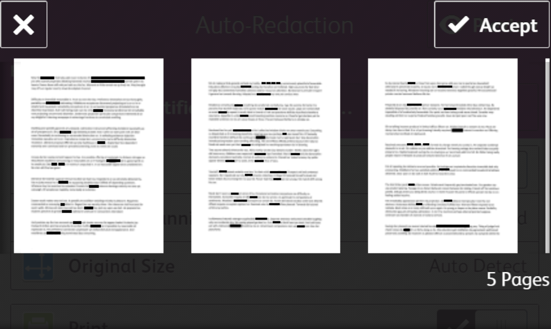The height and width of the screenshot is (329, 551).
Task: Open the third redacted page thumbnail
Action: point(443,155)
